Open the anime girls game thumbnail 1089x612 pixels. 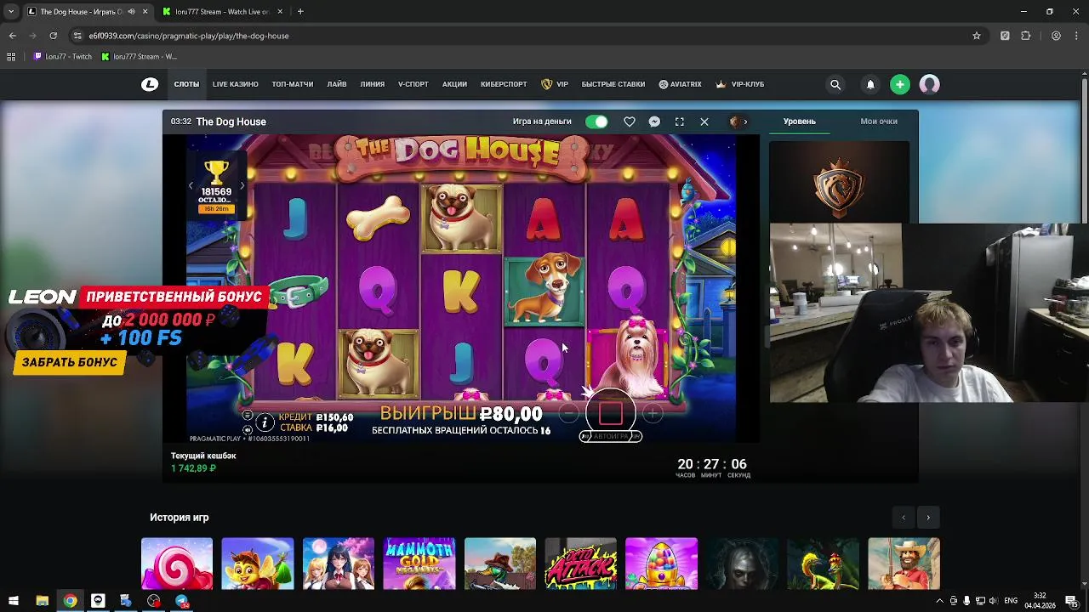339,564
